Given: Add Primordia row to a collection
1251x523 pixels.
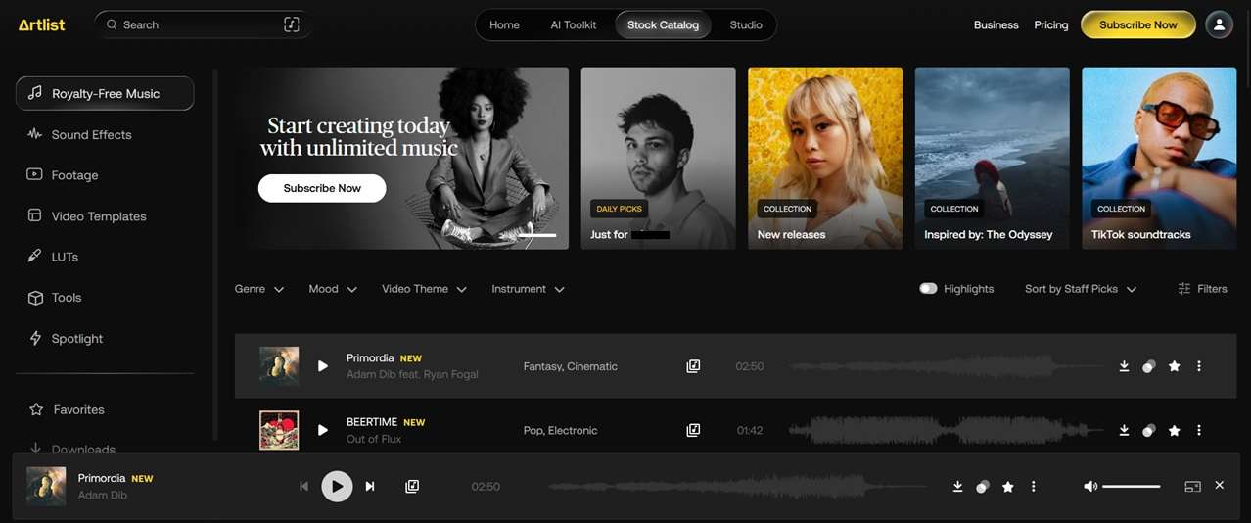Looking at the screenshot, I should click(x=1149, y=366).
